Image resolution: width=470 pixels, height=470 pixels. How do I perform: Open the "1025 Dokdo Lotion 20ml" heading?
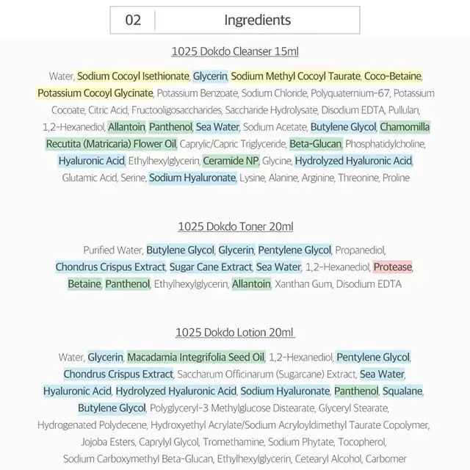coord(235,333)
